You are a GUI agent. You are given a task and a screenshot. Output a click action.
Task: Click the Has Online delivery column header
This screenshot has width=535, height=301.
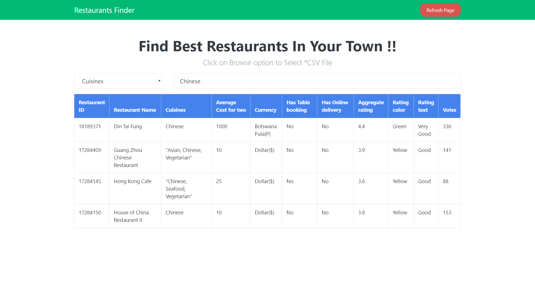click(x=335, y=106)
